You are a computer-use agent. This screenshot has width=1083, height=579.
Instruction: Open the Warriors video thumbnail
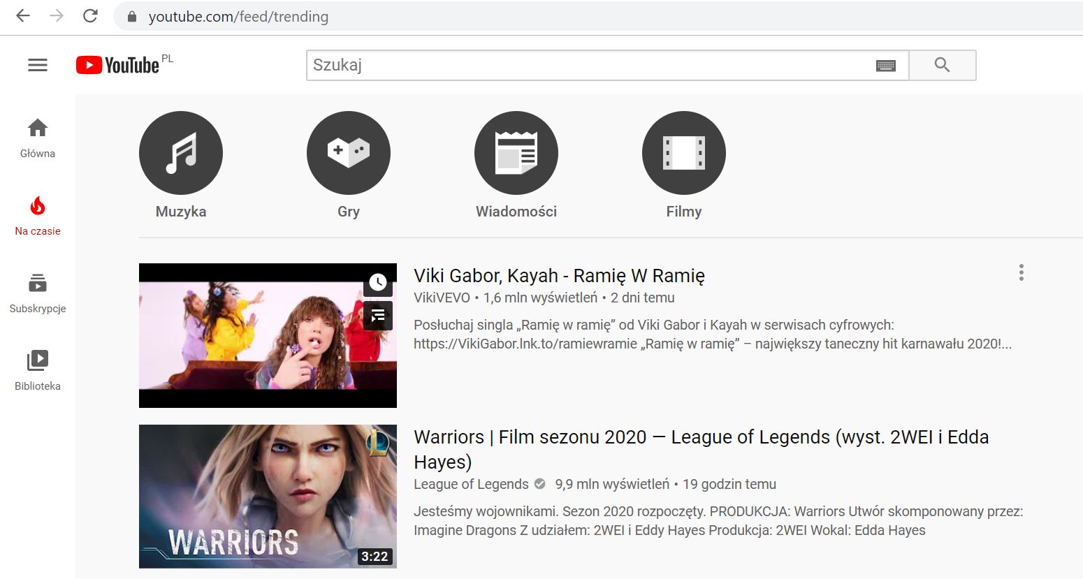coord(268,497)
